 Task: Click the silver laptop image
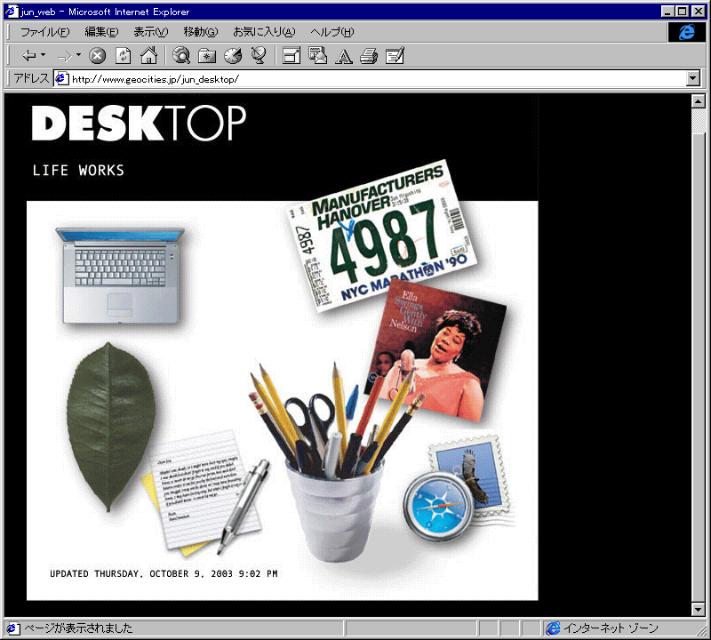point(121,276)
